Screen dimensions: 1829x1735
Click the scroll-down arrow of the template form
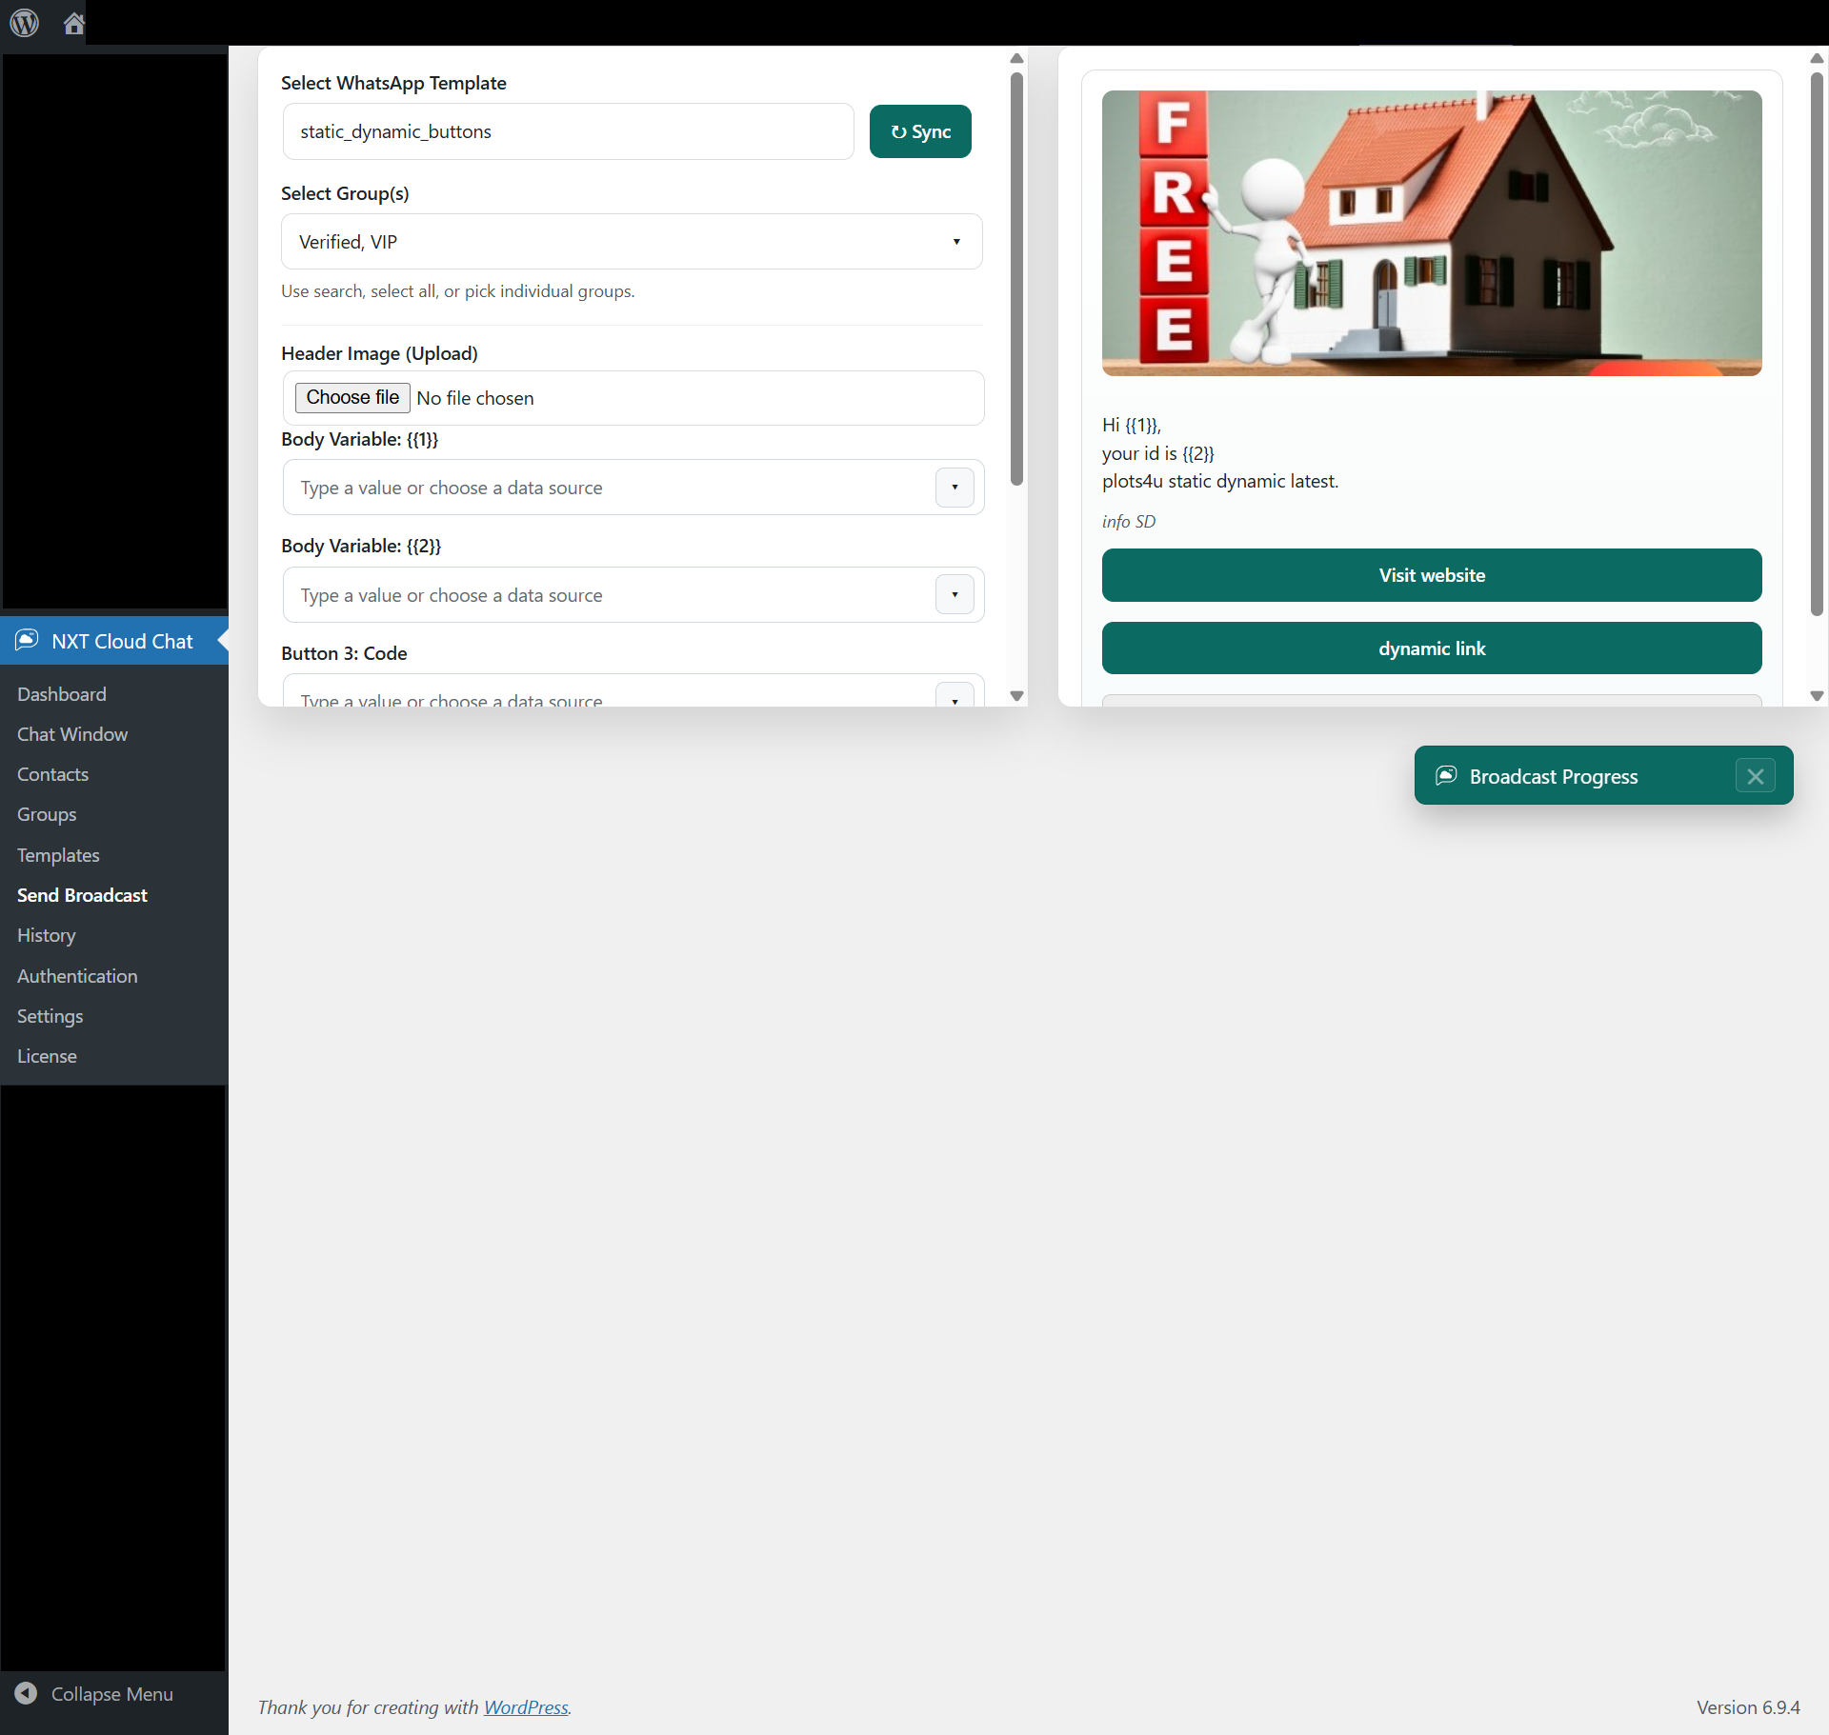click(x=1016, y=696)
